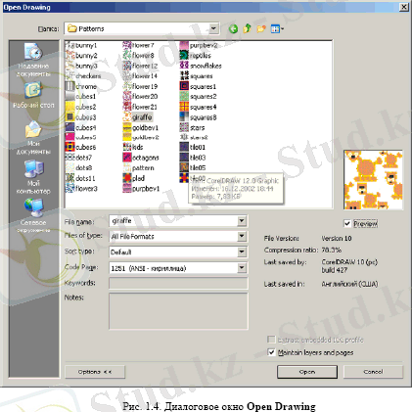The width and height of the screenshot is (412, 412).
Task: Expand the Patterns folder dropdown
Action: click(213, 28)
